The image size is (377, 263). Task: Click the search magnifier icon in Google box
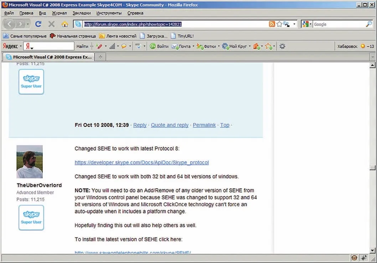(369, 24)
